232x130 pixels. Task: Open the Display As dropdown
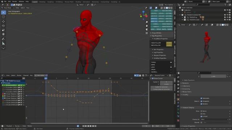[x=215, y=120]
